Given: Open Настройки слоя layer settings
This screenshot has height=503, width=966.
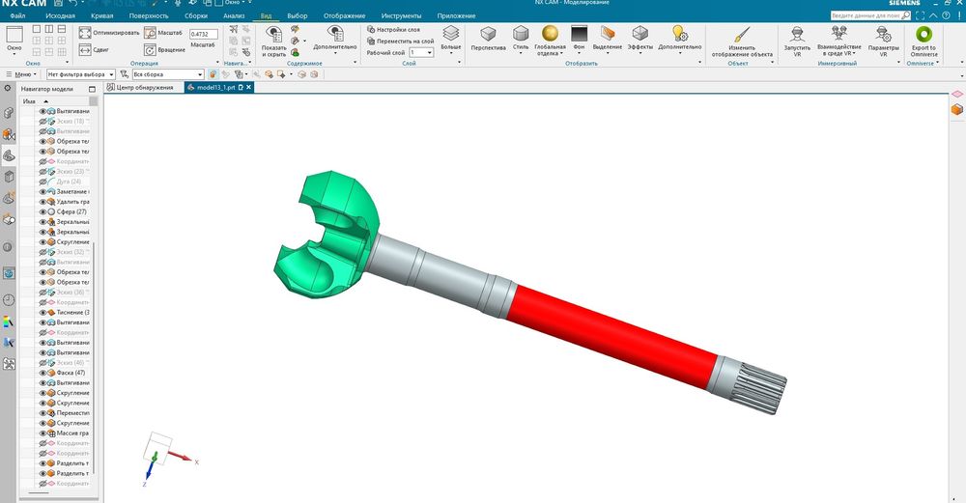Looking at the screenshot, I should [x=393, y=29].
